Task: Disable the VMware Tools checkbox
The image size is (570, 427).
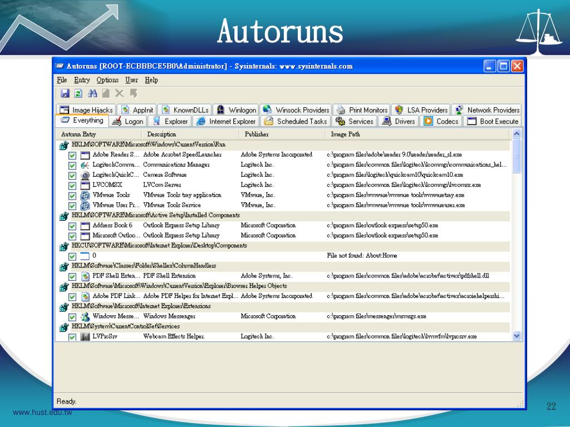Action: click(x=72, y=196)
